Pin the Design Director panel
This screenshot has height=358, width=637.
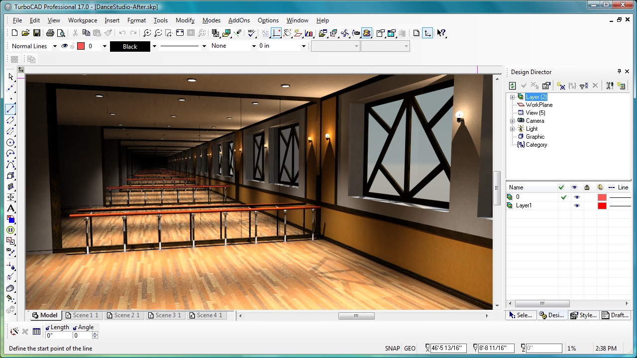619,72
